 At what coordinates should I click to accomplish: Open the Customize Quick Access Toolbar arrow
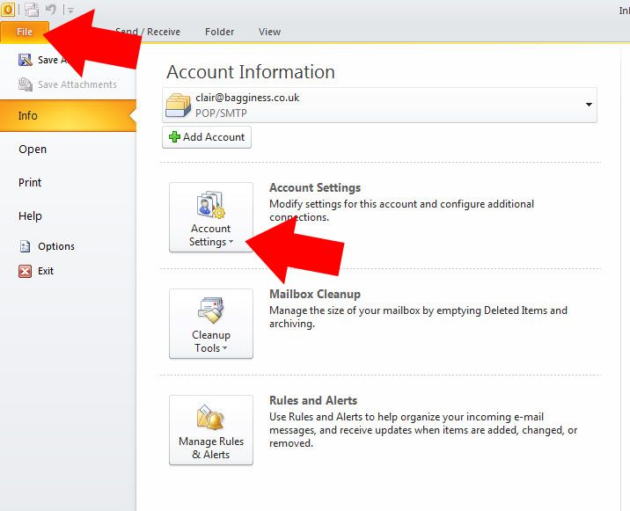[x=70, y=11]
